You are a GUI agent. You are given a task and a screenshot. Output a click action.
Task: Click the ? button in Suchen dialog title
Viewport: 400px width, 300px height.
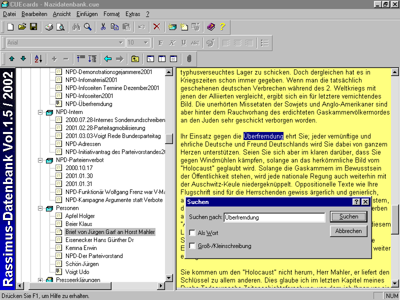point(356,202)
